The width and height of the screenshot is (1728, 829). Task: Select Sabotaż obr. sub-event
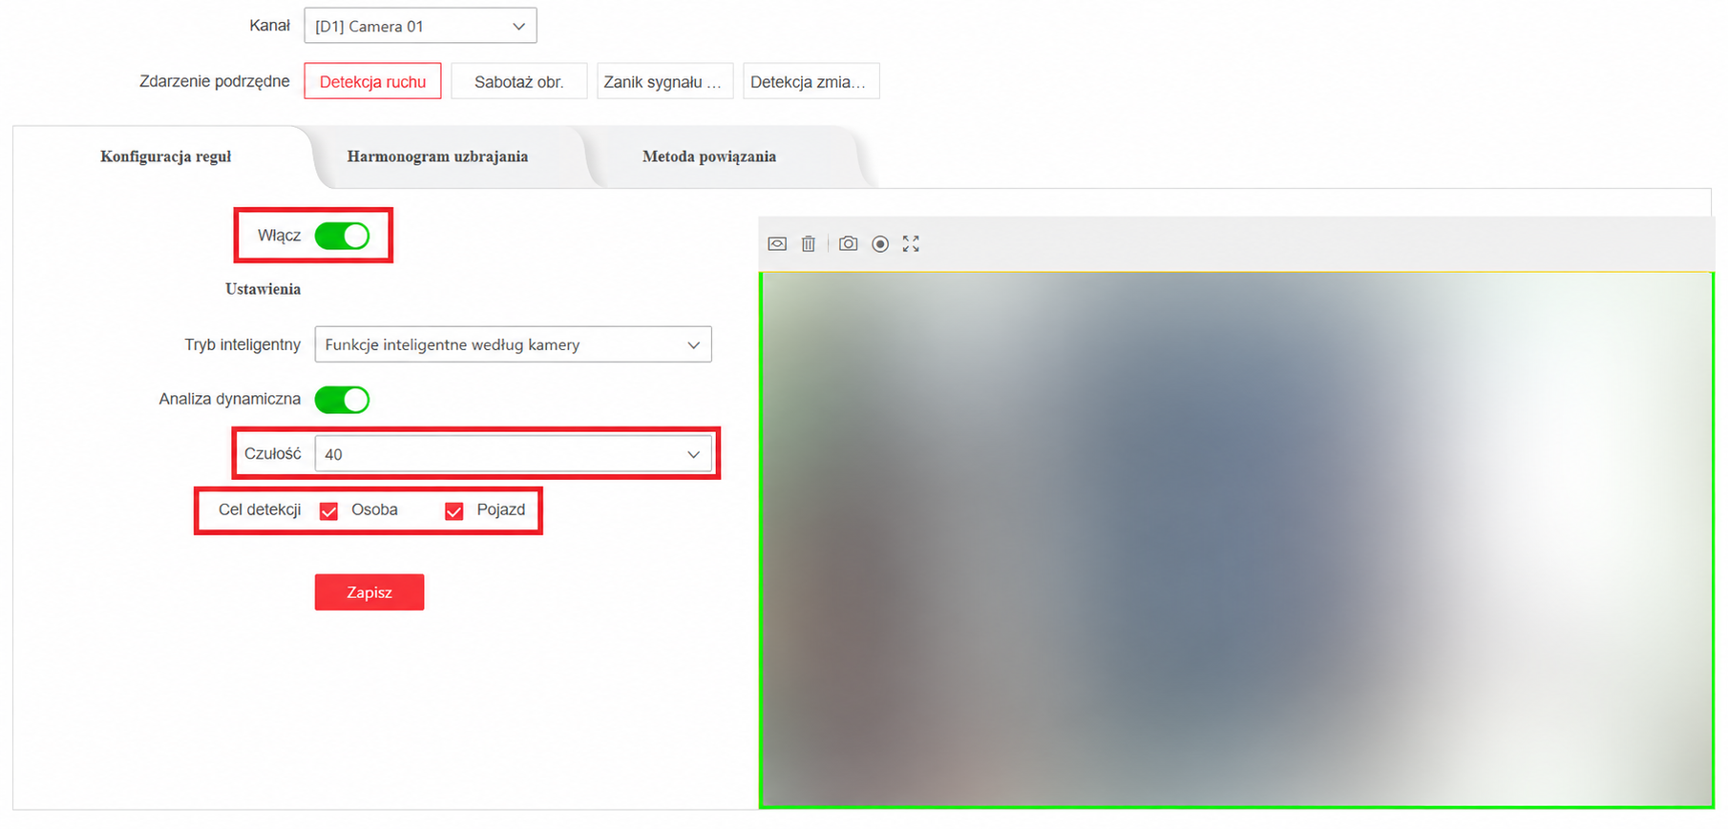tap(519, 81)
